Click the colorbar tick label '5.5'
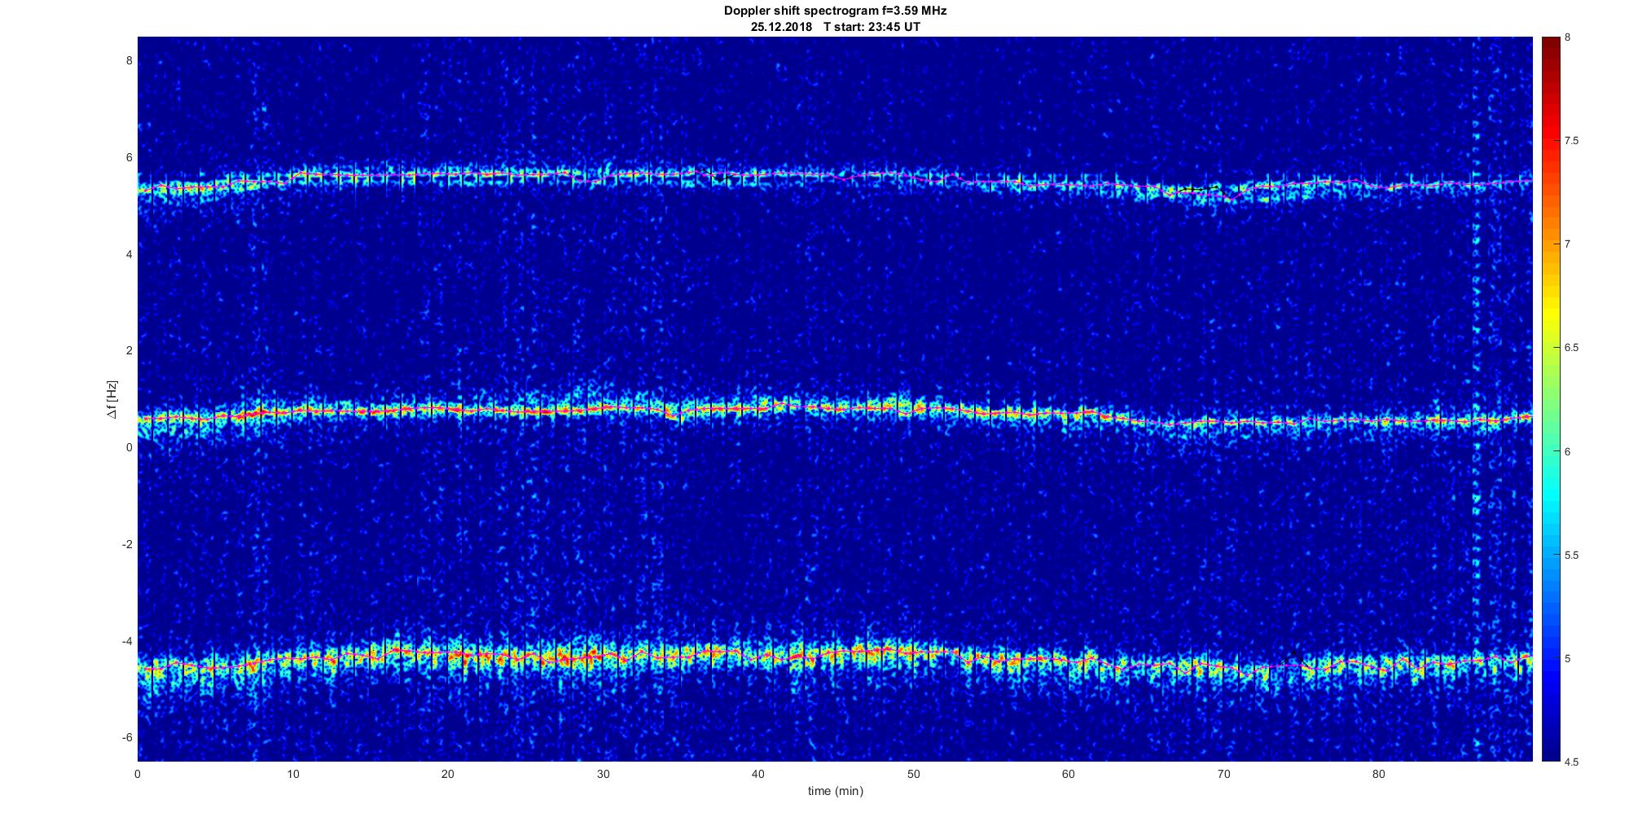 (x=1571, y=556)
